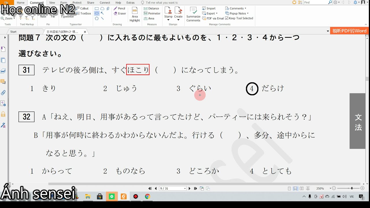Switch to single page view
Viewport: 370px width, 208px height.
289,188
